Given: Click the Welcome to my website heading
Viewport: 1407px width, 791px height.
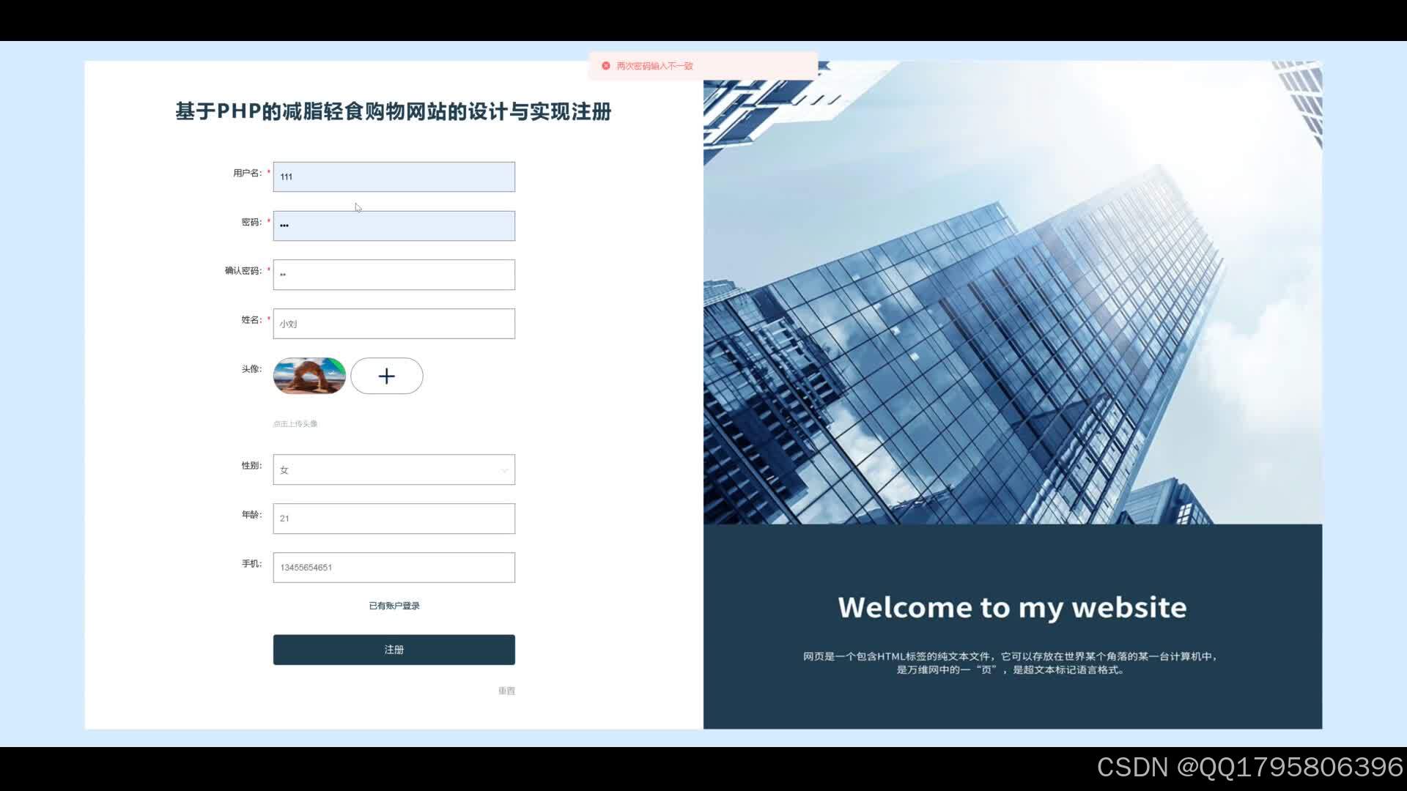Looking at the screenshot, I should coord(1012,607).
